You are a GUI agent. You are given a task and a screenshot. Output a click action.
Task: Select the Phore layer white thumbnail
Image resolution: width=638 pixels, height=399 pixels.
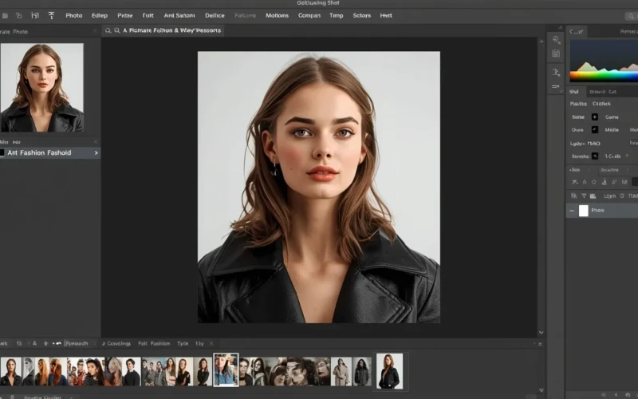[584, 211]
